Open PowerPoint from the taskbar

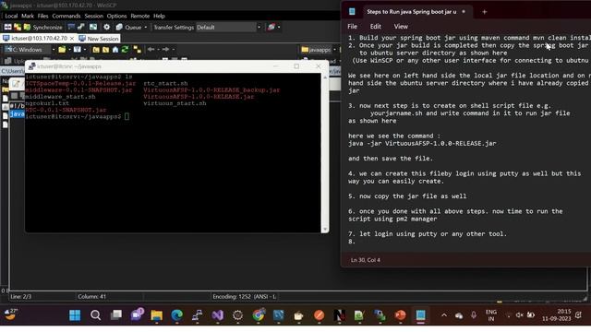coord(400,315)
